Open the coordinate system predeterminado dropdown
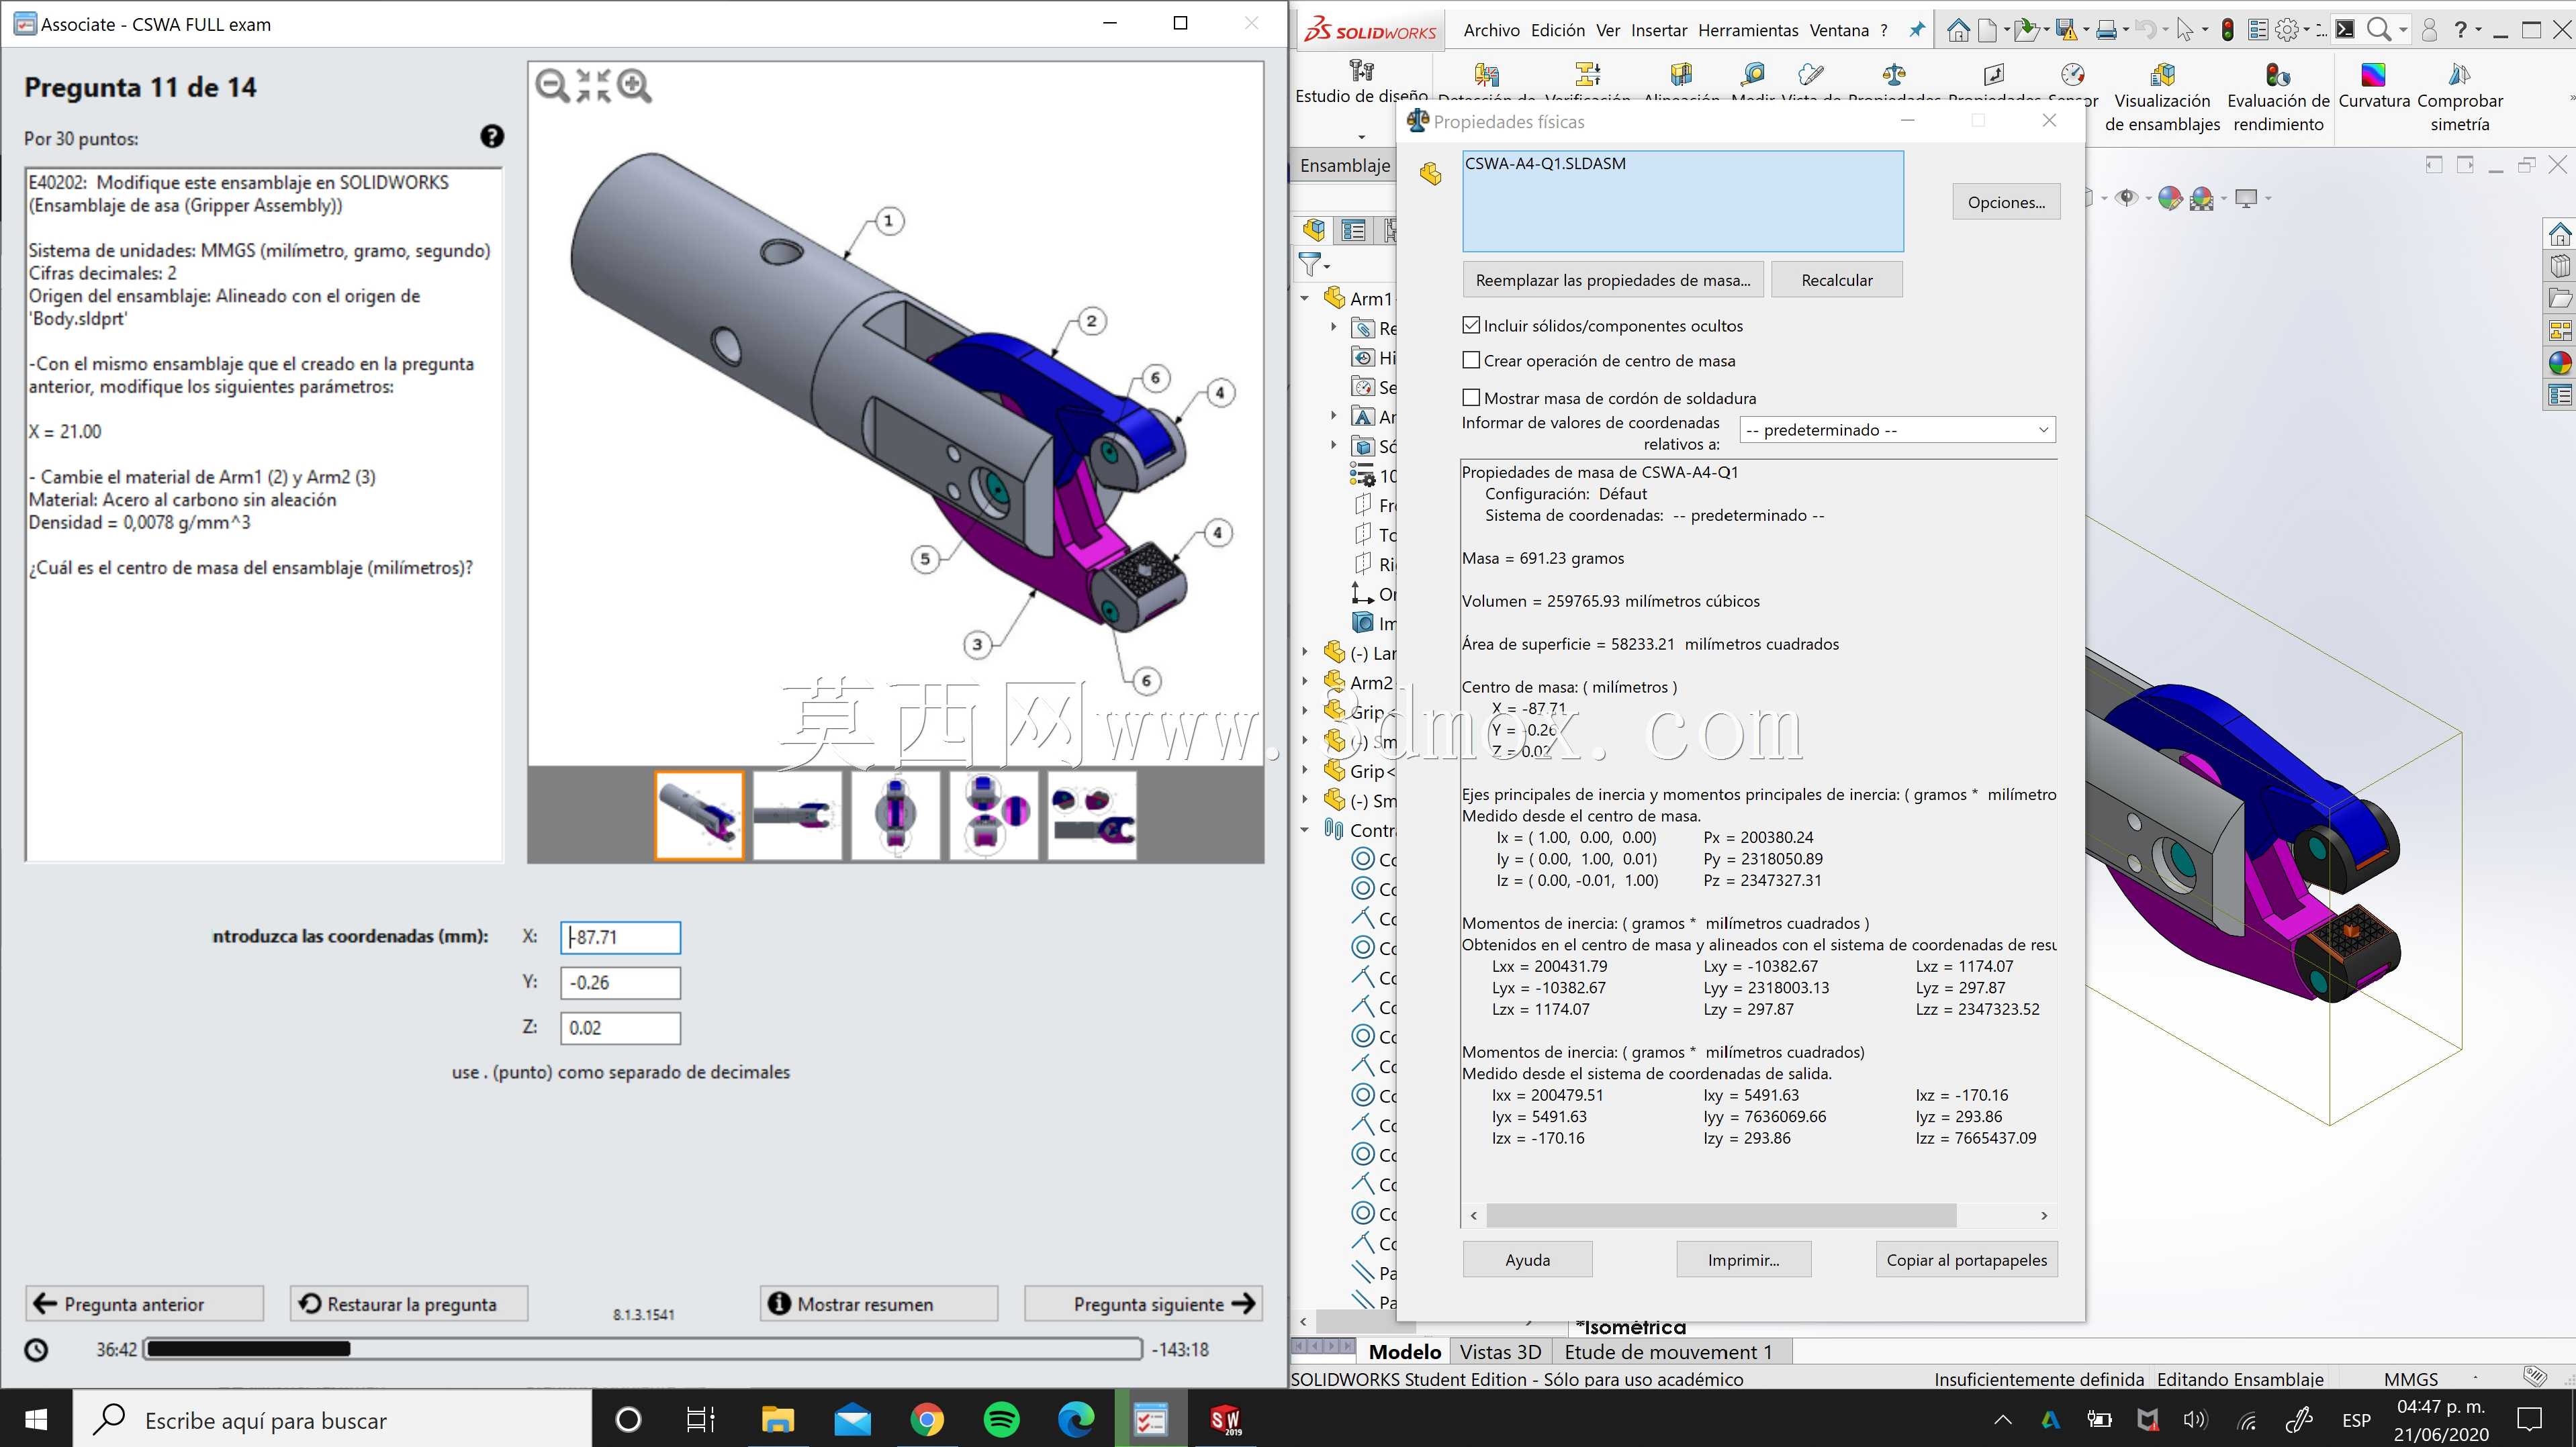2576x1447 pixels. 1897,430
